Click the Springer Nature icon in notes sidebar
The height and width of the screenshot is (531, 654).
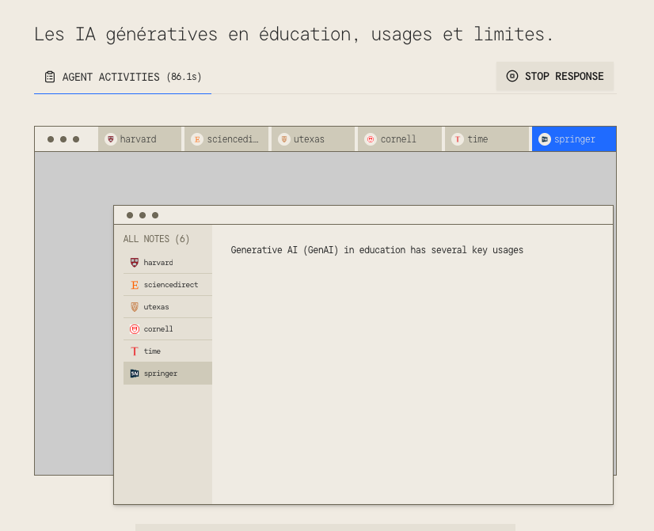point(135,374)
